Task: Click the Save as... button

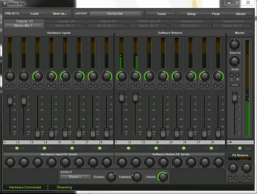Action: (x=60, y=14)
